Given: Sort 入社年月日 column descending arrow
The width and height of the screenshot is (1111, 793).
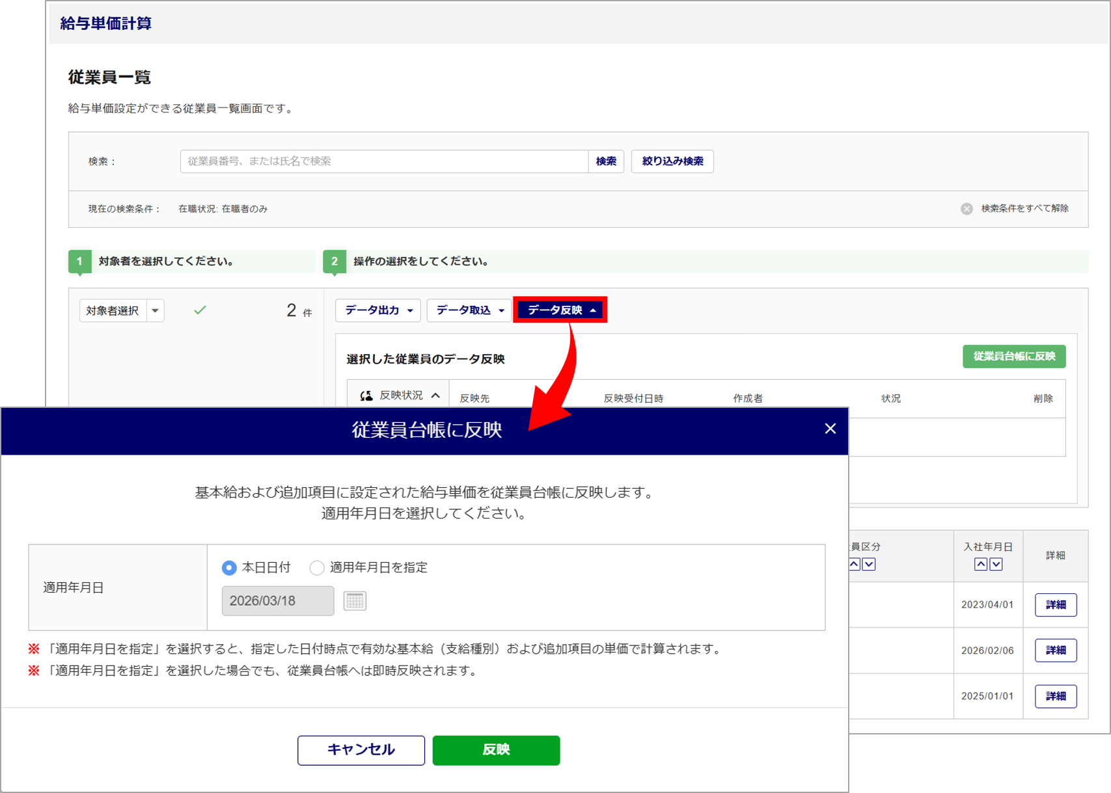Looking at the screenshot, I should pyautogui.click(x=996, y=564).
